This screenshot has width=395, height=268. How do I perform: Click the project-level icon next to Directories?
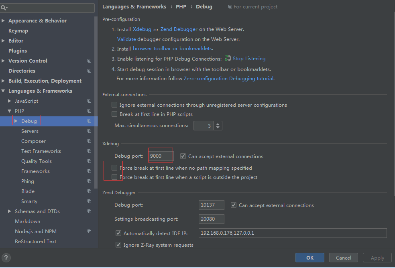89,71
